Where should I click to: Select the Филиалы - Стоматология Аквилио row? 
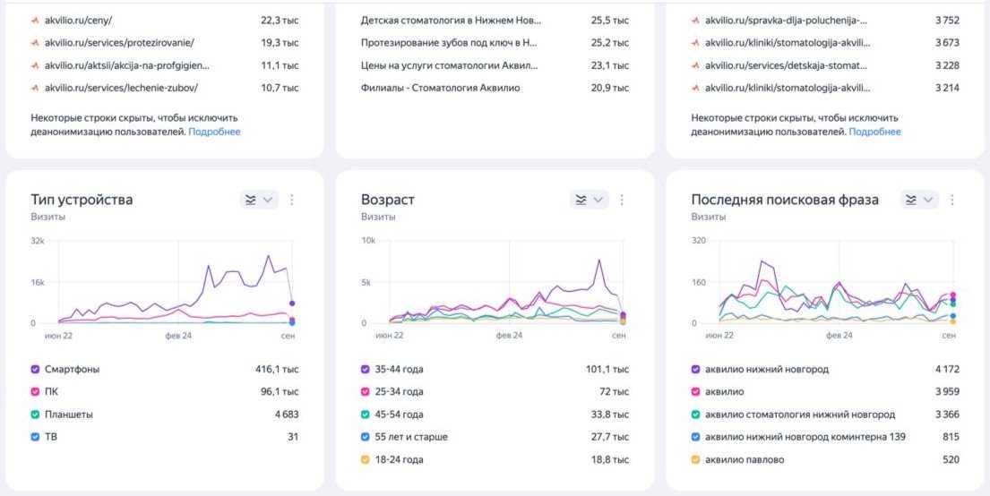point(440,88)
